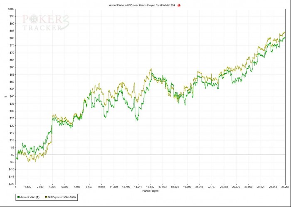Click the '28,421' x-axis label
291x207 pixels.
[261, 187]
